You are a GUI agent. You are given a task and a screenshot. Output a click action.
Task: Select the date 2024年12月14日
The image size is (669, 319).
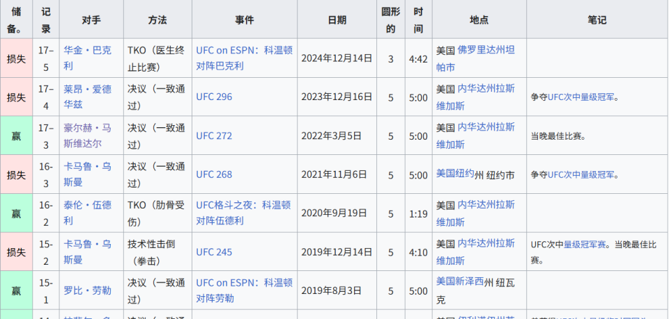click(337, 58)
